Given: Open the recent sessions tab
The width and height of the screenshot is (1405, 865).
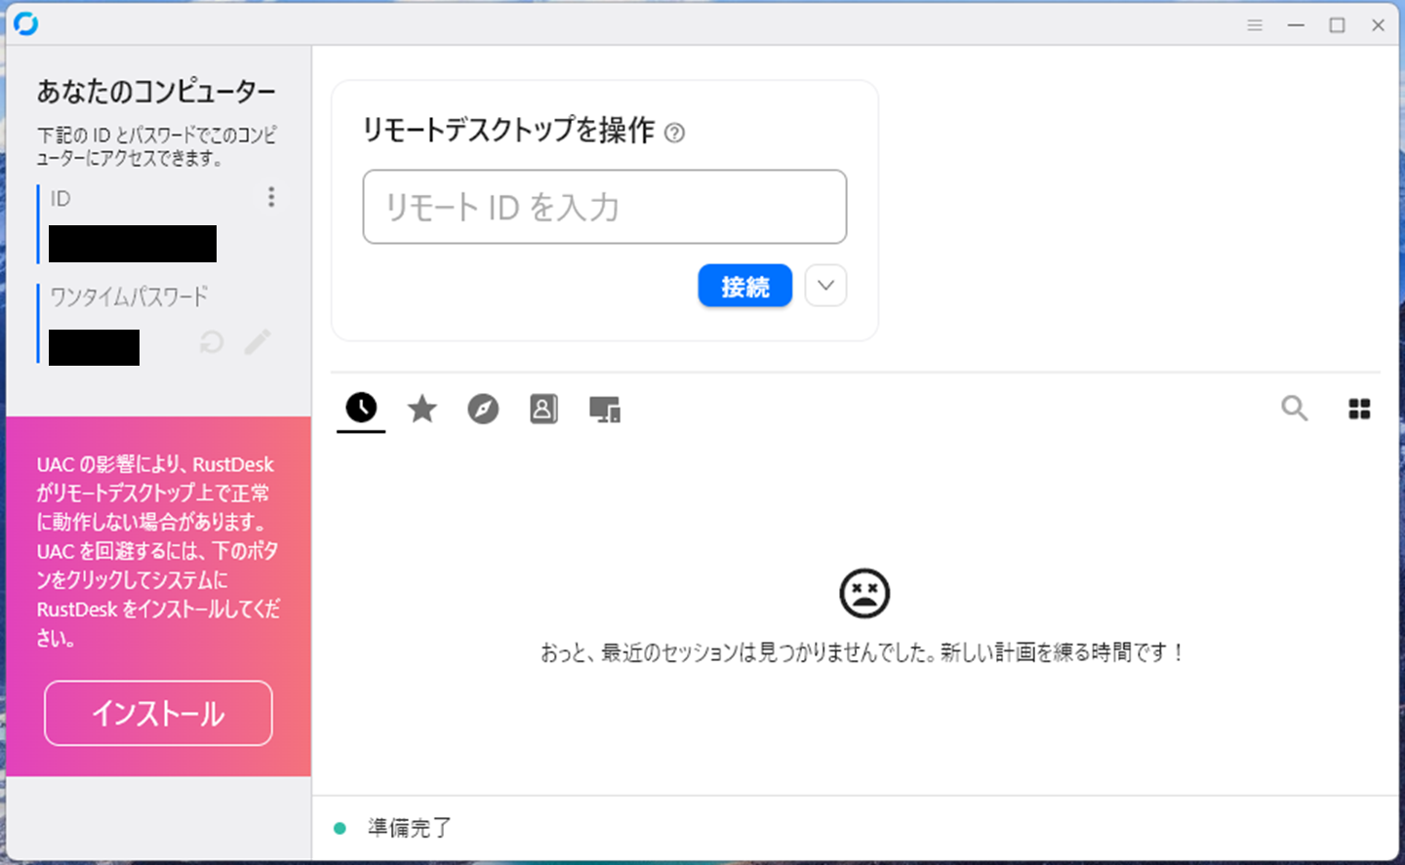Looking at the screenshot, I should 361,408.
